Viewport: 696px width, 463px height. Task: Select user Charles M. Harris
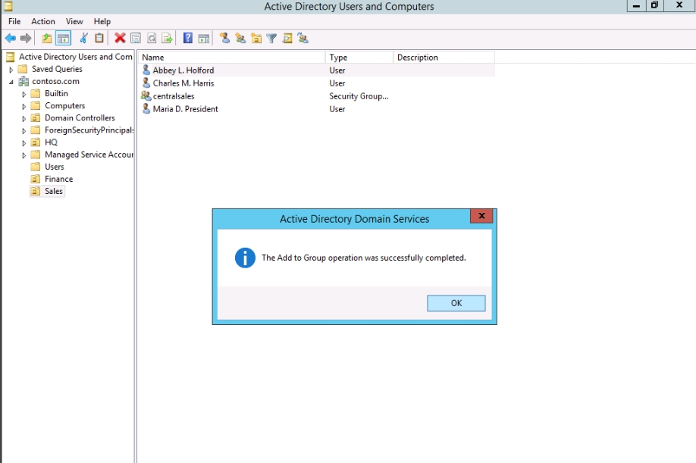[183, 83]
